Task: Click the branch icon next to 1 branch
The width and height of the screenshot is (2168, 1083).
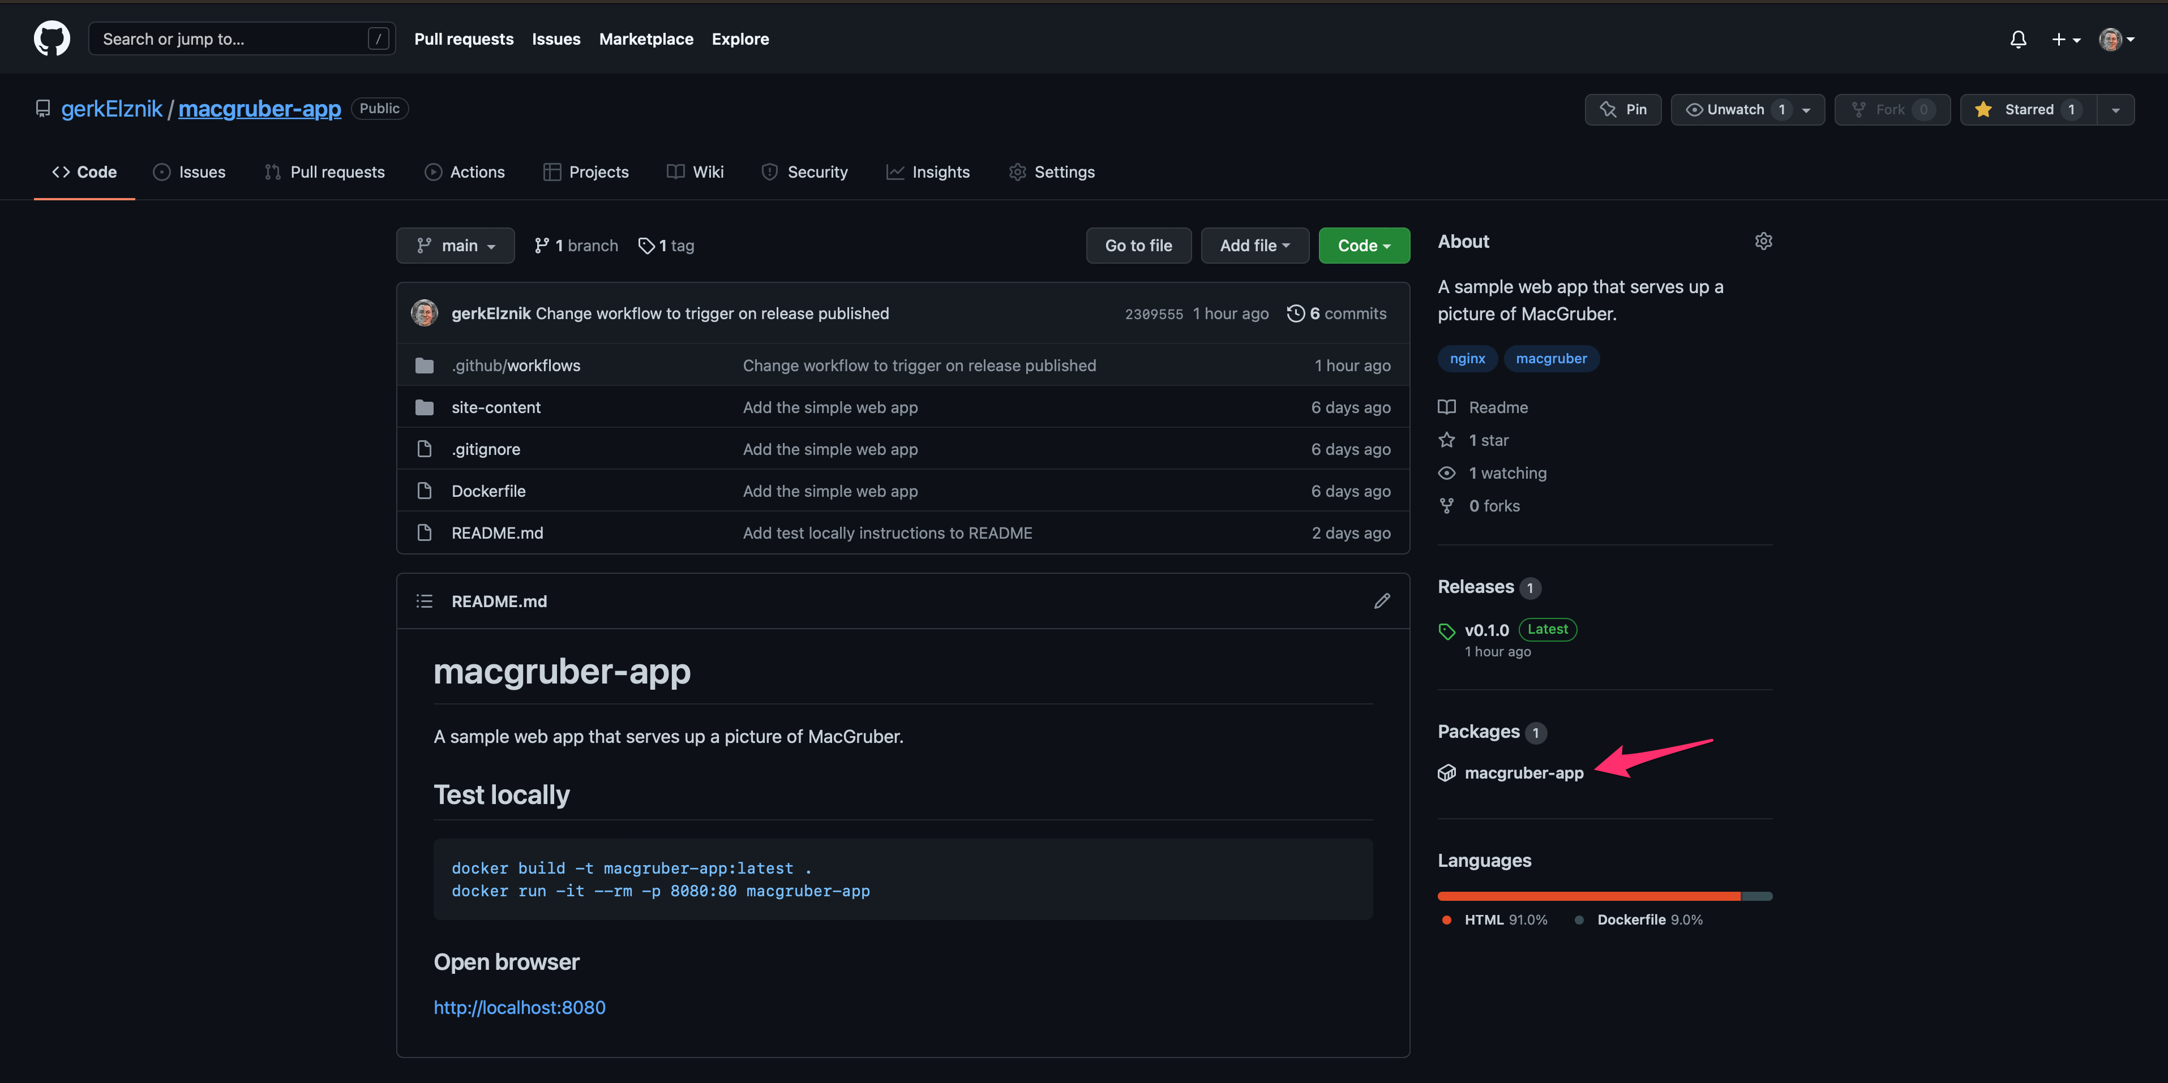Action: [541, 246]
